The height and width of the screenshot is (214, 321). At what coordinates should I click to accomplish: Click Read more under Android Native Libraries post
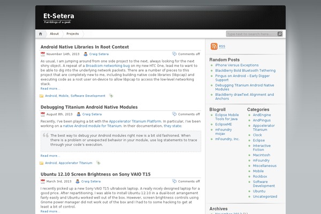click(x=50, y=89)
